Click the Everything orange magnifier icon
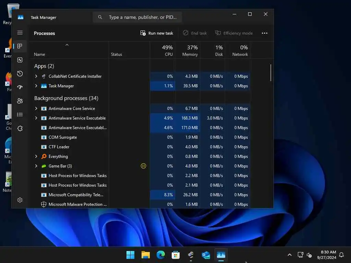Viewport: 351px width, 263px height. point(44,156)
